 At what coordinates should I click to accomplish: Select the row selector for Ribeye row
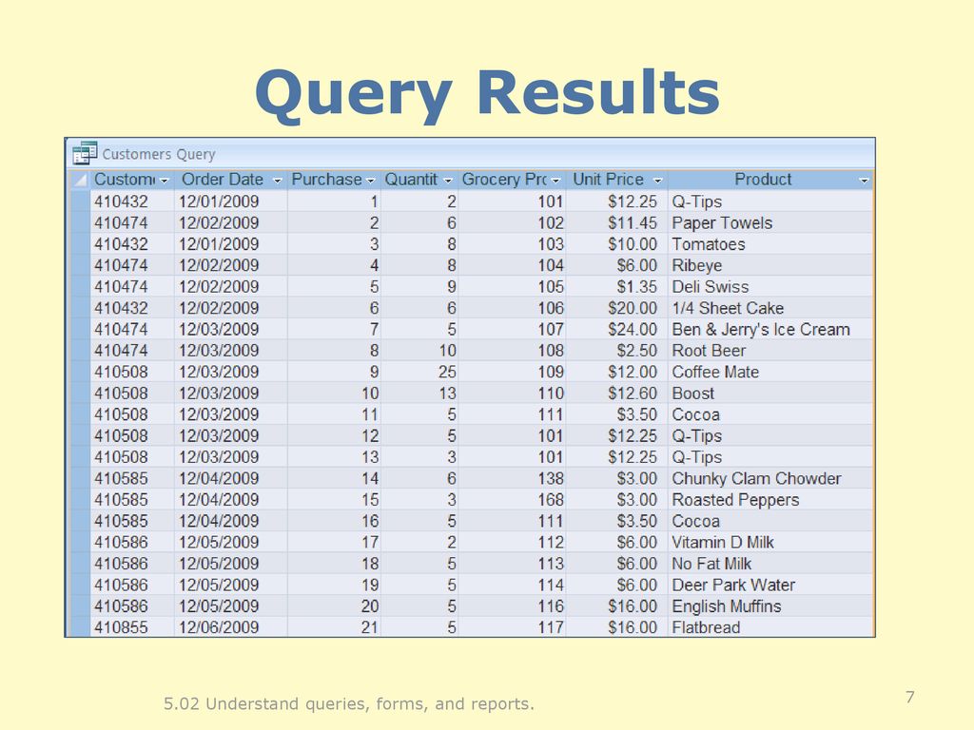pos(80,265)
